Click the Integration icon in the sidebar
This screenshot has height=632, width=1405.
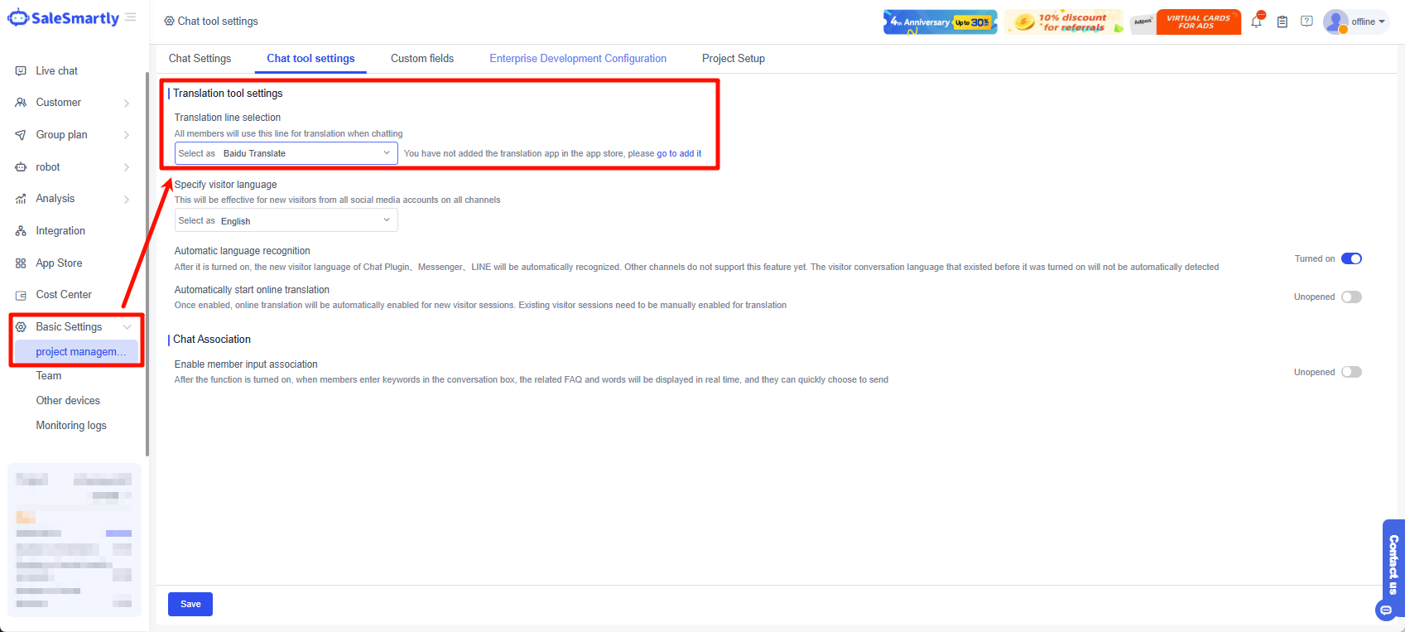point(21,231)
